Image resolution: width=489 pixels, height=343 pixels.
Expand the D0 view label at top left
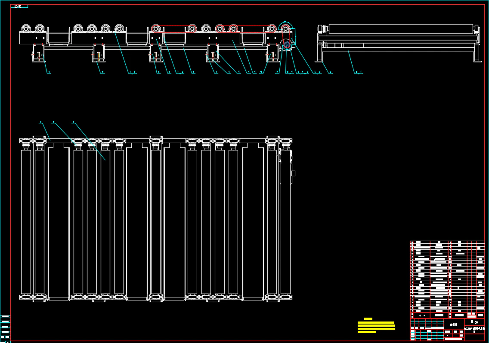click(x=18, y=6)
